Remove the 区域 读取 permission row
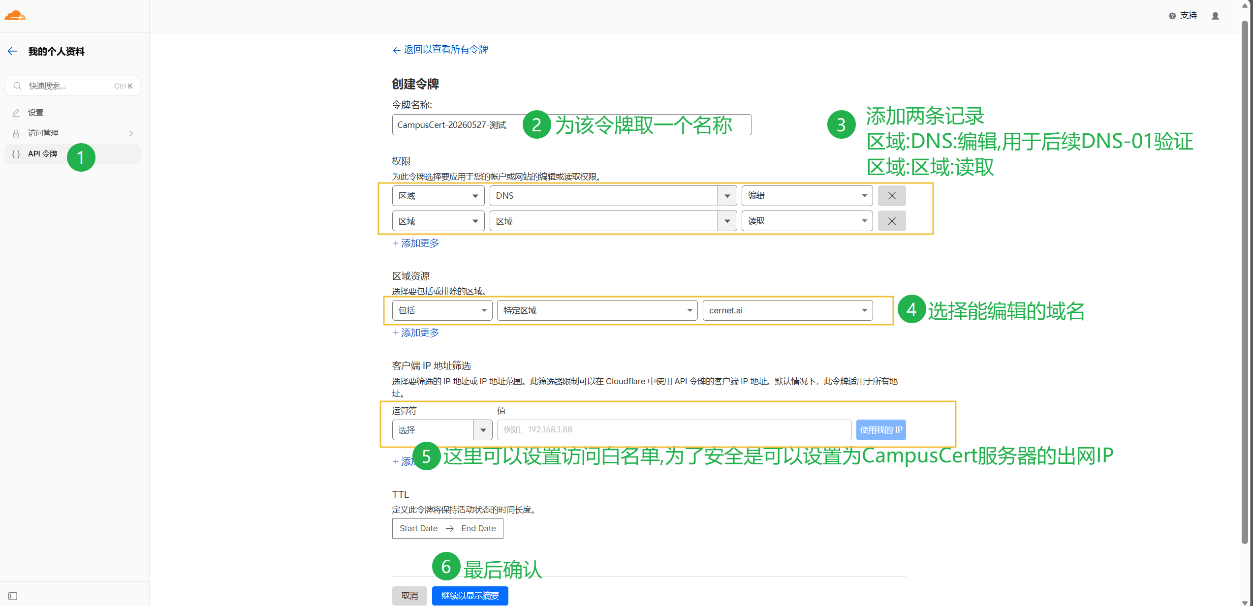The width and height of the screenshot is (1253, 606). click(x=892, y=221)
